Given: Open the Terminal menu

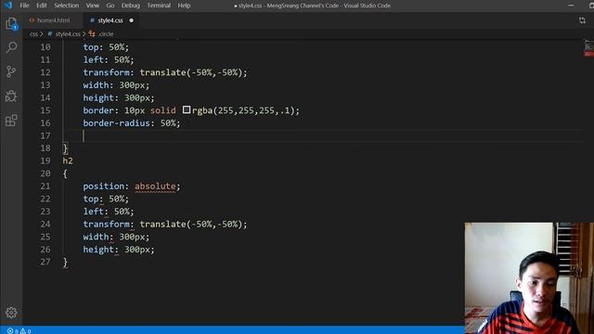Looking at the screenshot, I should pyautogui.click(x=159, y=6).
